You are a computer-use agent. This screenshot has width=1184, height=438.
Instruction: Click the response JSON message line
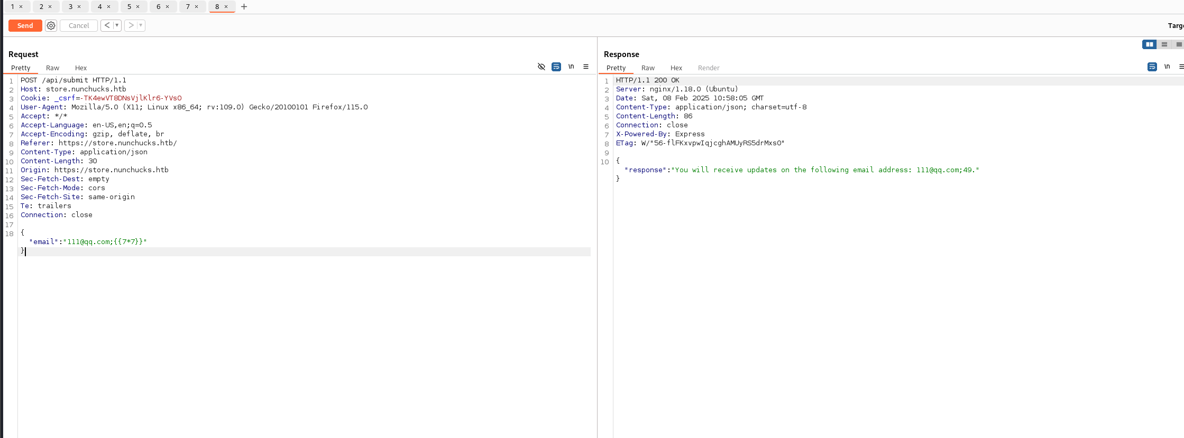(802, 170)
